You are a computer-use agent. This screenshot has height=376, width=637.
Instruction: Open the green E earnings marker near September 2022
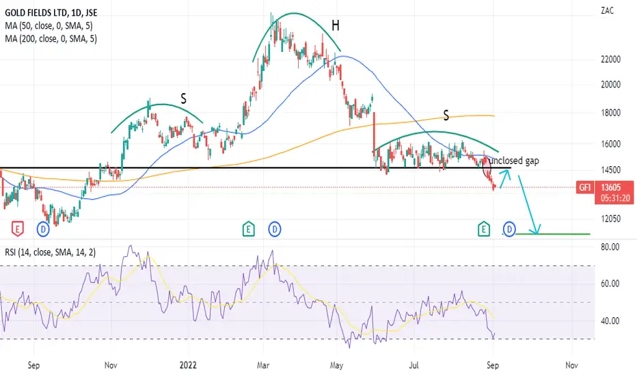pos(483,229)
